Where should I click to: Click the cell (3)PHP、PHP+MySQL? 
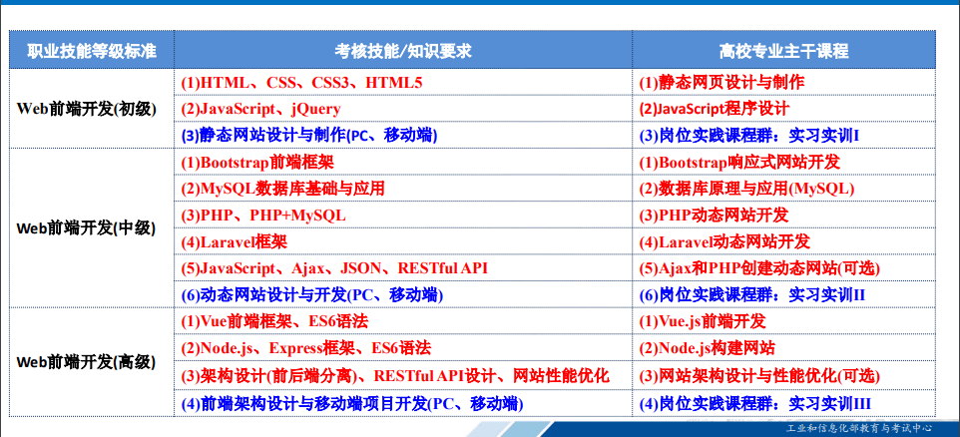pos(403,215)
